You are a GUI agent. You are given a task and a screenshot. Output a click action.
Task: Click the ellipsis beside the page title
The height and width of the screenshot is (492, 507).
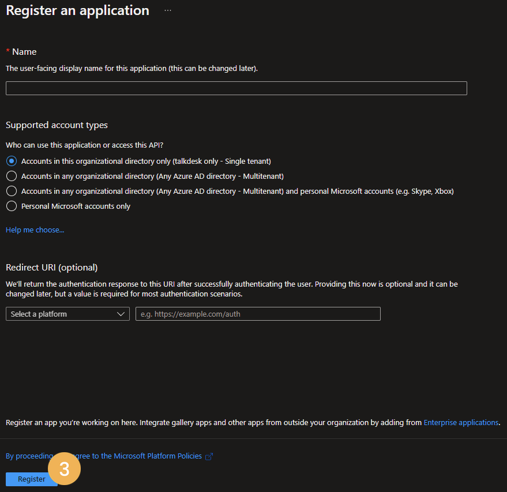point(167,10)
